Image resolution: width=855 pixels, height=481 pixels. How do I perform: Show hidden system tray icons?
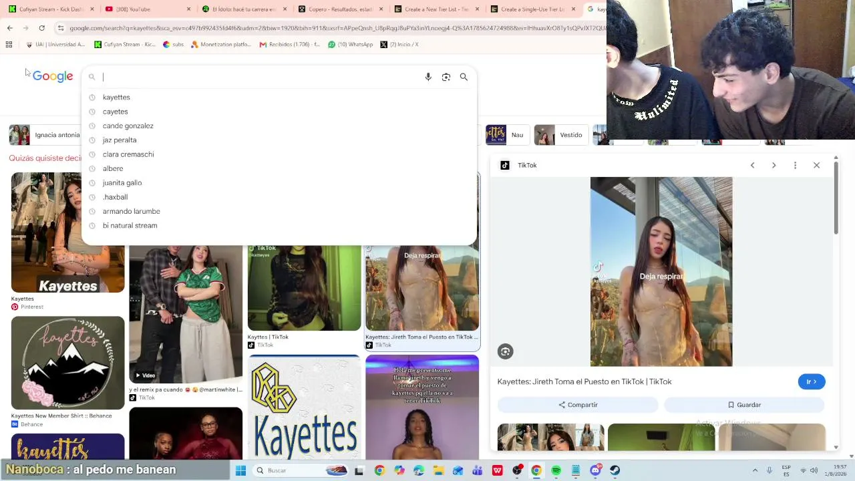755,470
